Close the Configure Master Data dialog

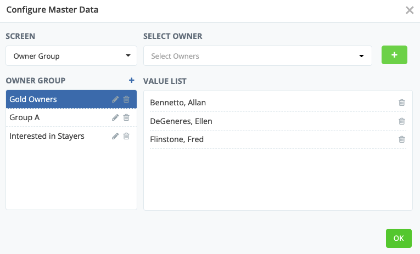click(x=409, y=10)
